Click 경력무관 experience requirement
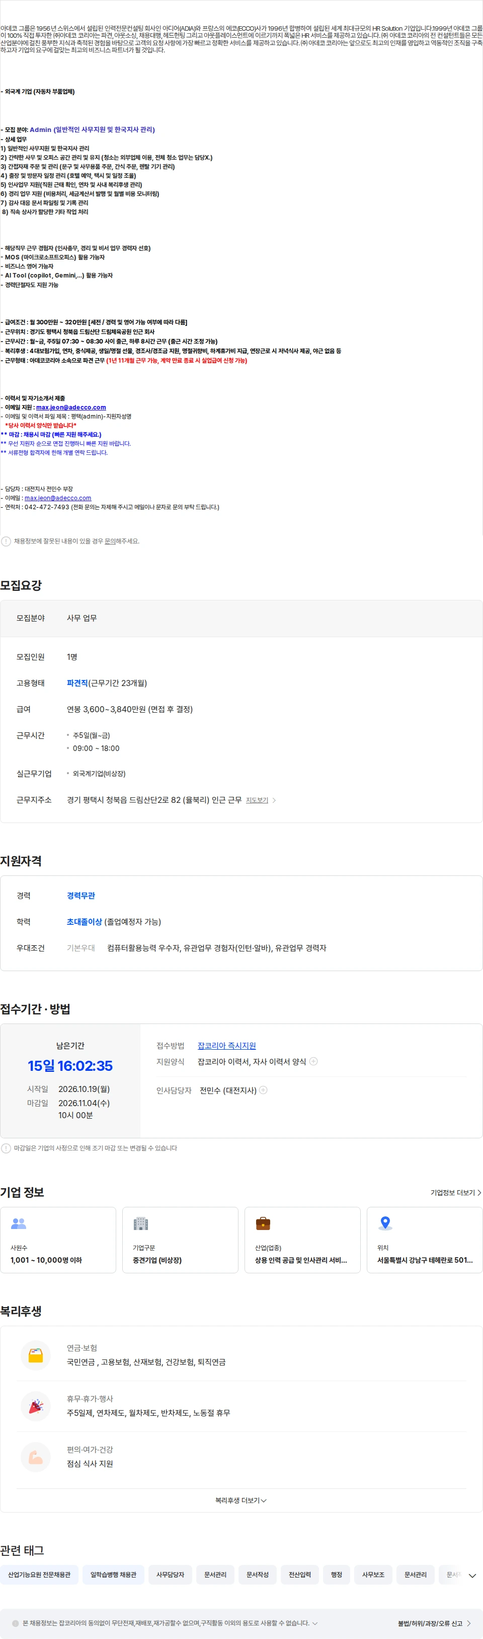Screen dimensions: 483x1639 80,896
